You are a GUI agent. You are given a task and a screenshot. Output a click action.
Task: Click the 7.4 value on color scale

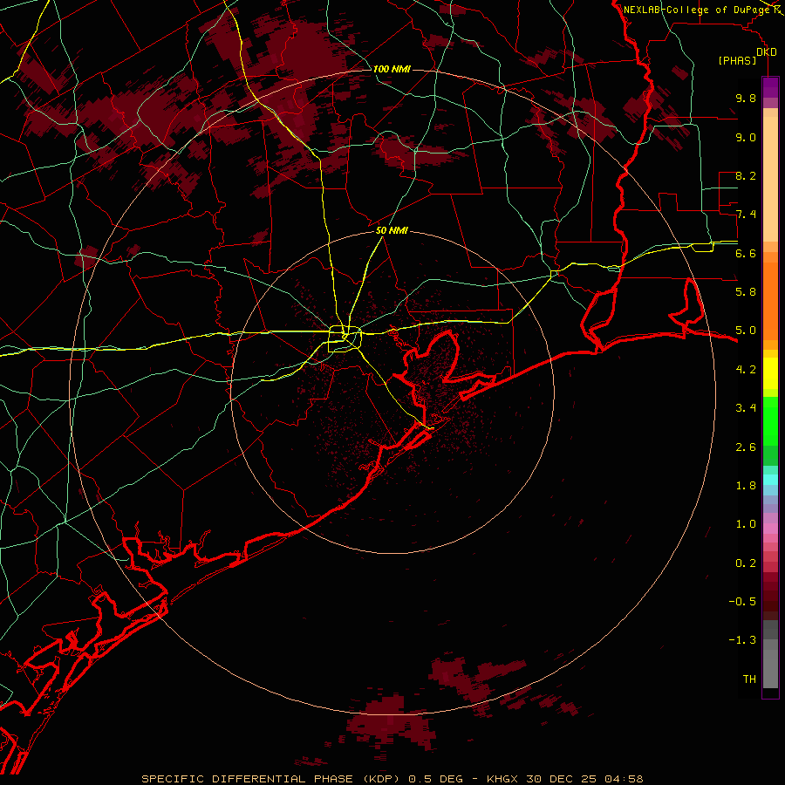746,215
